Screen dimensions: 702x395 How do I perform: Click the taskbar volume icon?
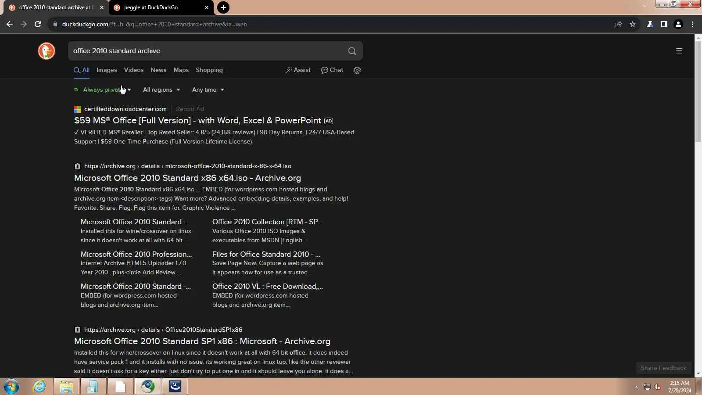[x=658, y=387]
